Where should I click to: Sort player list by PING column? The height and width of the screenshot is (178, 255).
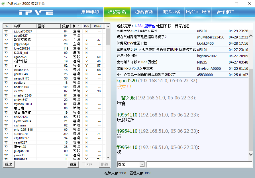click(97, 26)
